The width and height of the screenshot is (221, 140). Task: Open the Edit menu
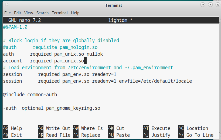click(18, 13)
